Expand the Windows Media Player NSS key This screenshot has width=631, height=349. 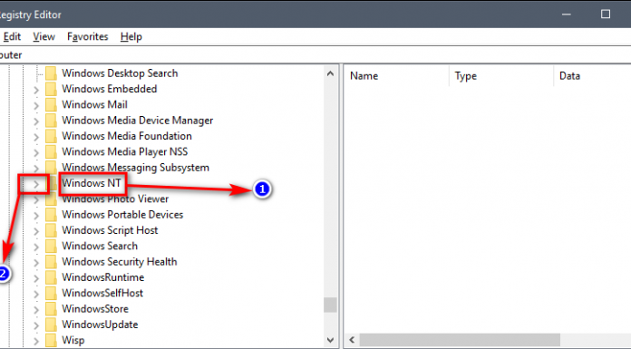tap(36, 152)
